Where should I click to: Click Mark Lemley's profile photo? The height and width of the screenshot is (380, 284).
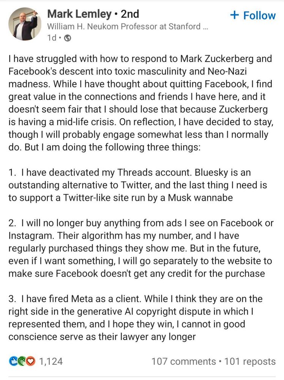[24, 24]
